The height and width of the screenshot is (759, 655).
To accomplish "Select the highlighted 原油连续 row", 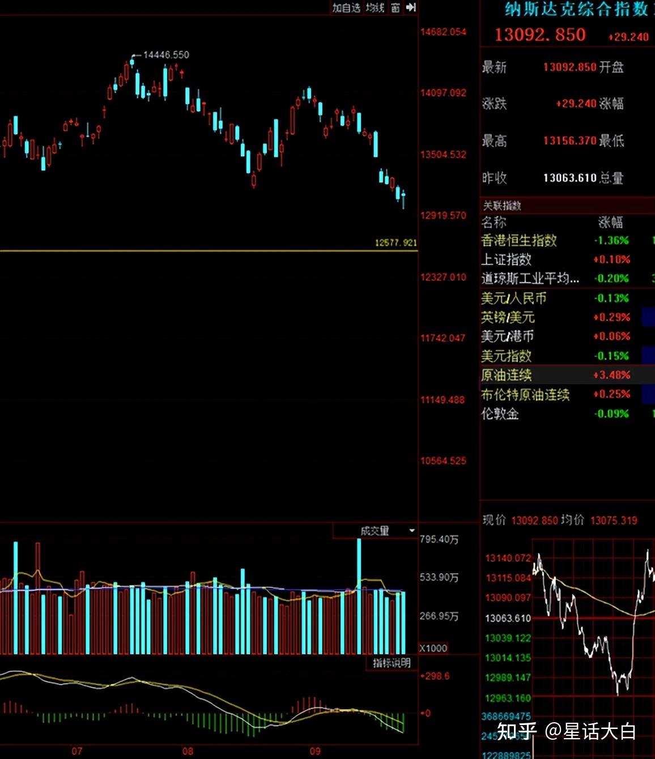I will point(506,375).
